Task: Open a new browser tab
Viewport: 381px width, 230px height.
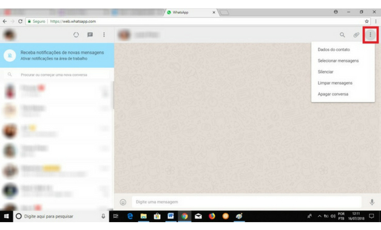Action: click(224, 12)
